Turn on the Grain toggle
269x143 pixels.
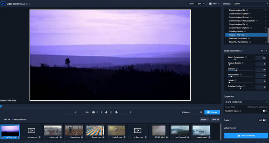click(265, 120)
